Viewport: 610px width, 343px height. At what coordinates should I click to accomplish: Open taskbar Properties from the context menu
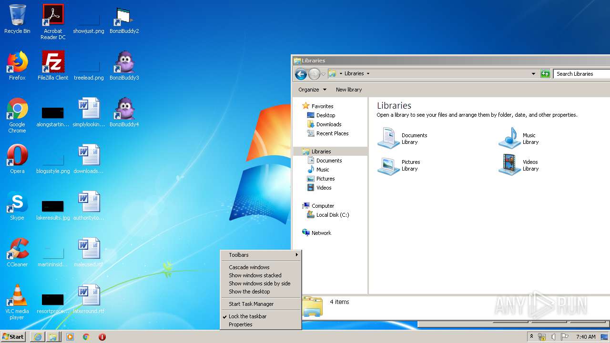261,324
